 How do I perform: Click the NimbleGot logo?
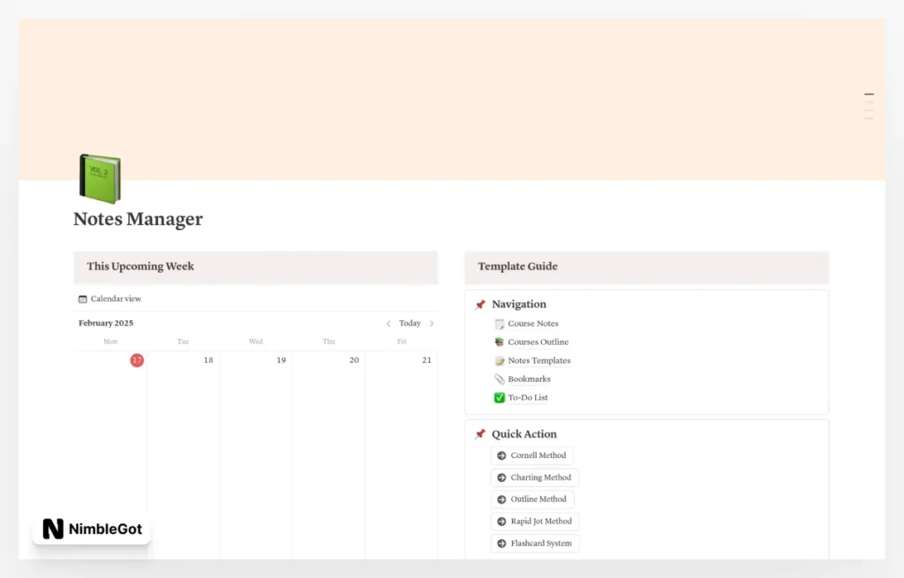pos(90,529)
